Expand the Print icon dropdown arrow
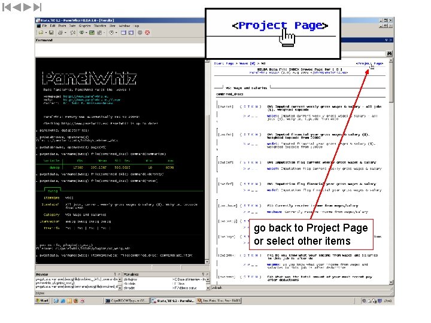The height and width of the screenshot is (323, 431). pos(65,33)
